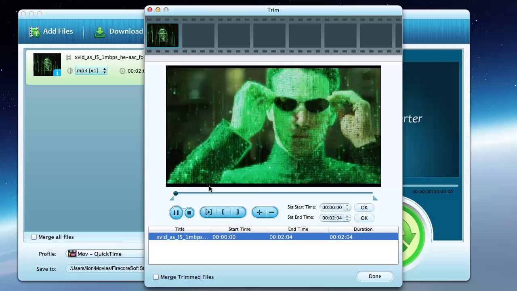Mark trim start with left bracket button
The height and width of the screenshot is (291, 517).
click(223, 212)
